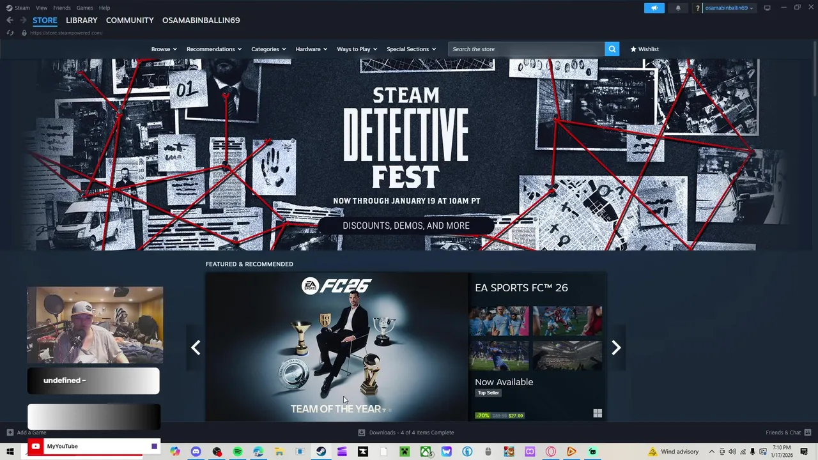818x460 pixels.
Task: Click the MyYouTube popup label
Action: 63,447
